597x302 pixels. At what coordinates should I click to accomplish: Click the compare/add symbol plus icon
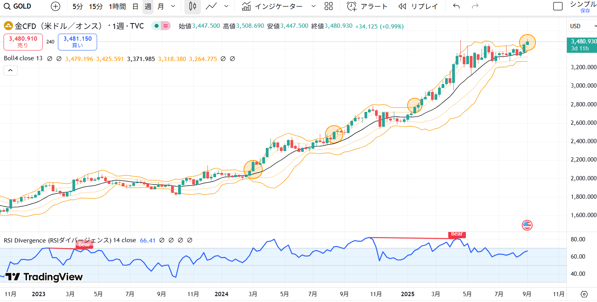point(56,6)
